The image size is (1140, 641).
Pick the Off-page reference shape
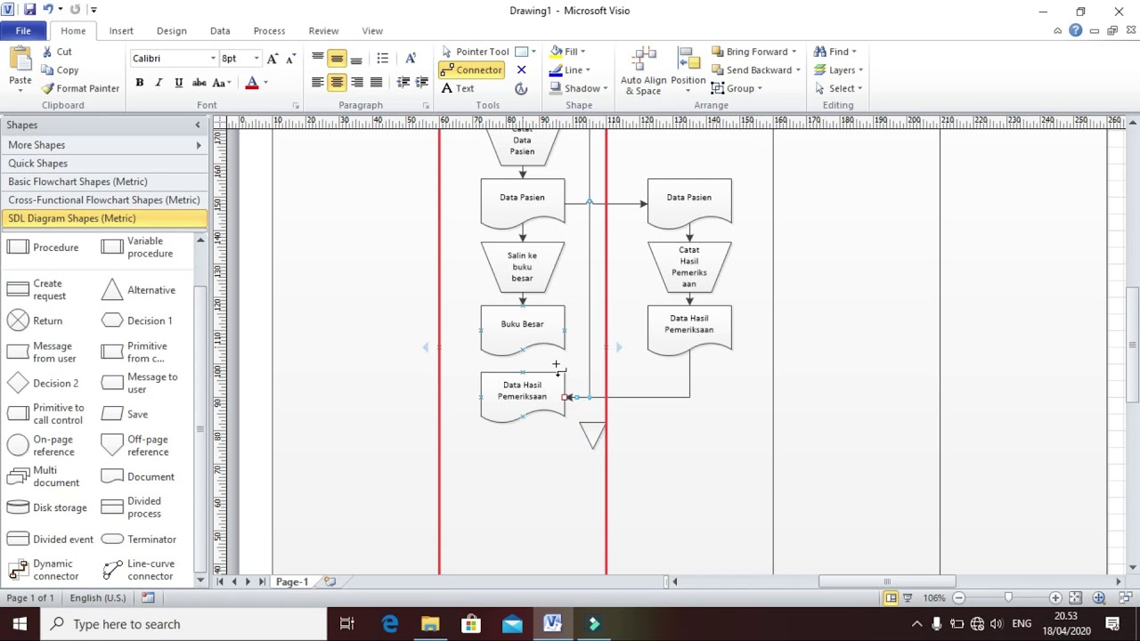(135, 445)
